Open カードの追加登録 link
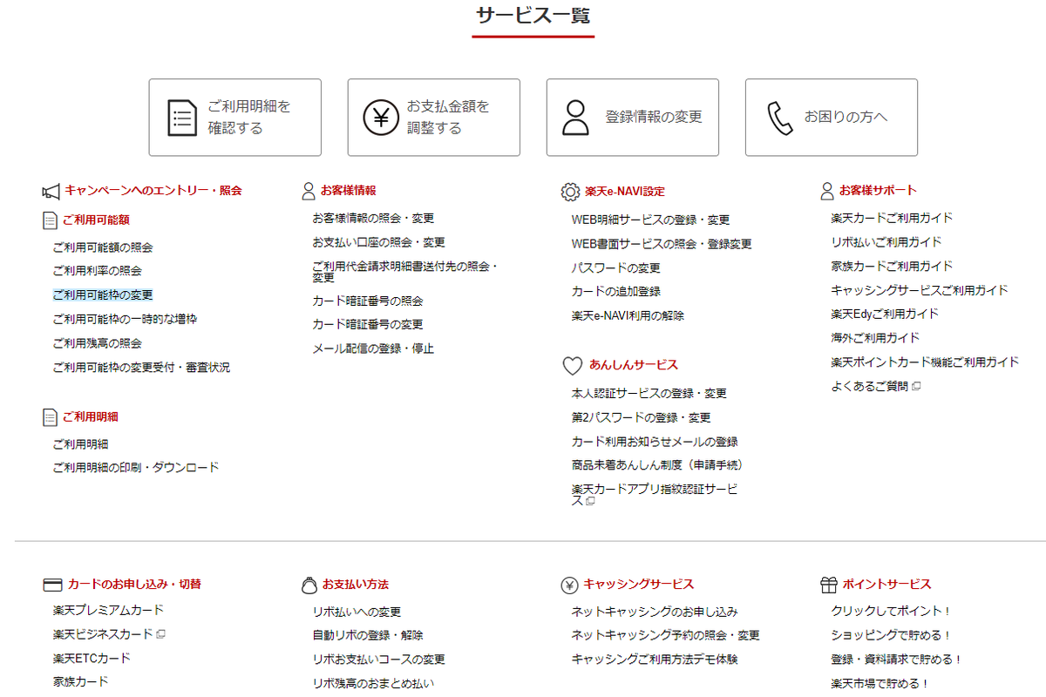1046x697 pixels. [615, 292]
